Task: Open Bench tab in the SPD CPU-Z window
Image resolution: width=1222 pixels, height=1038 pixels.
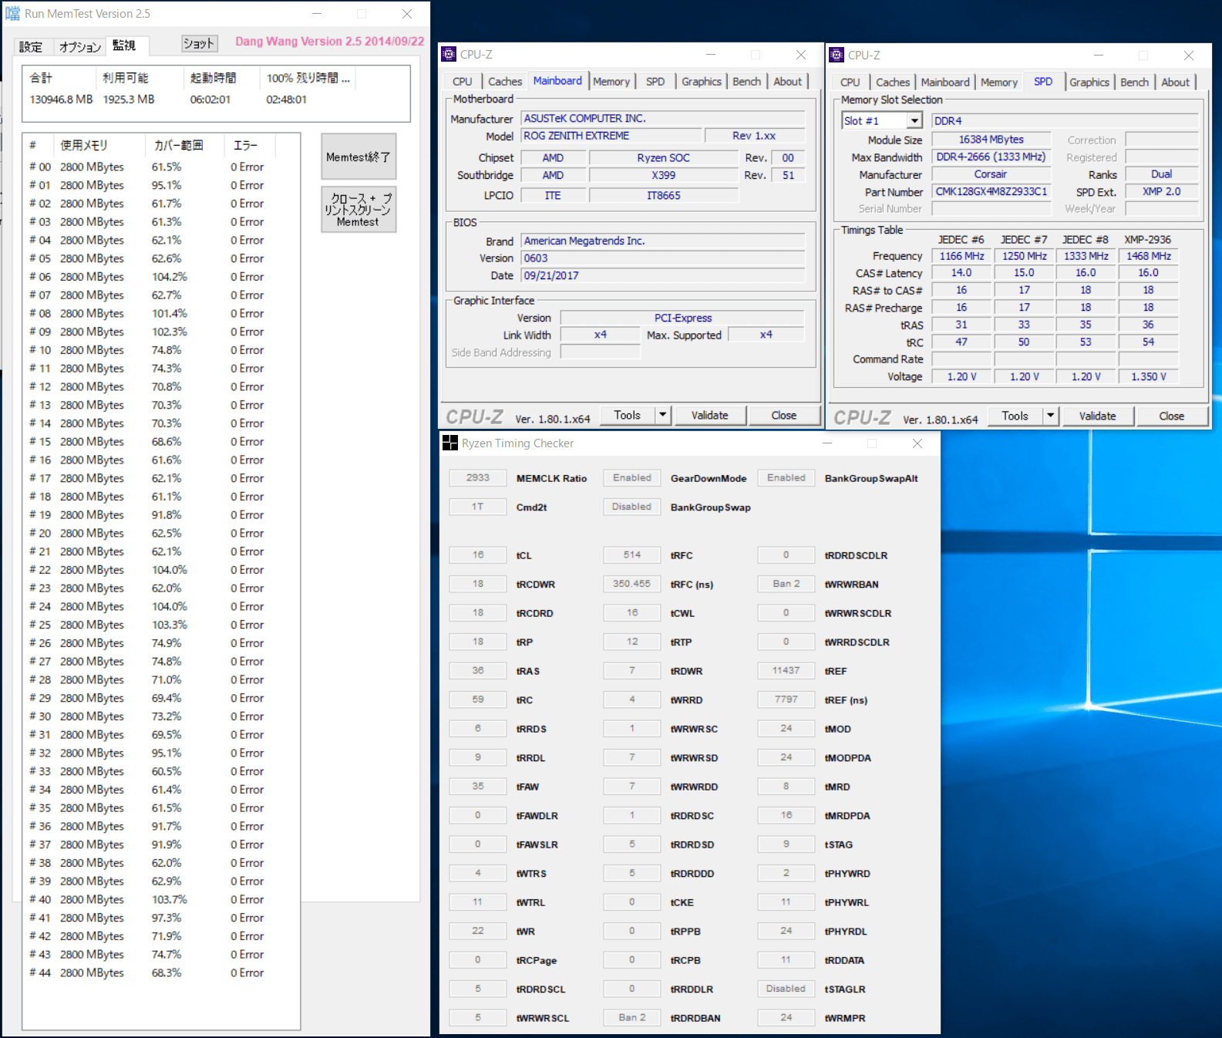Action: click(1134, 82)
